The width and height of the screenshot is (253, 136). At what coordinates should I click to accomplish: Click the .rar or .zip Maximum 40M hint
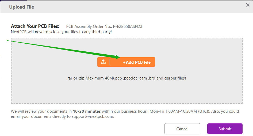[89, 78]
